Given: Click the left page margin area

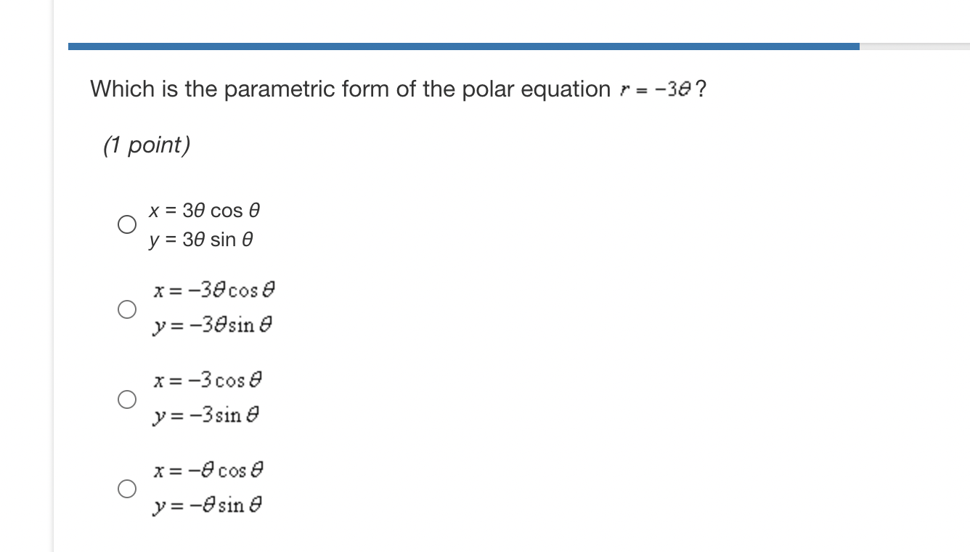Looking at the screenshot, I should [x=25, y=276].
